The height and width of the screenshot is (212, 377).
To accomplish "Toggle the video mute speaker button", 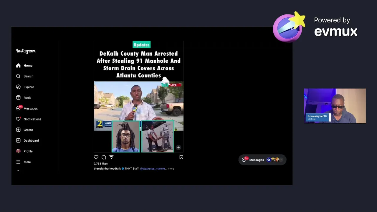I will 178,148.
